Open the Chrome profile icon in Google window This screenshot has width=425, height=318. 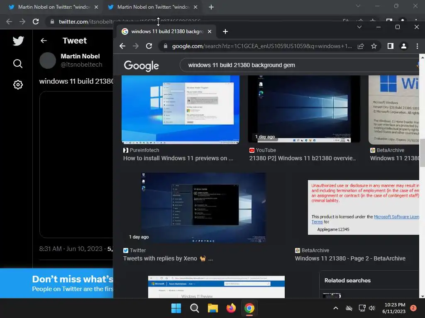403,46
